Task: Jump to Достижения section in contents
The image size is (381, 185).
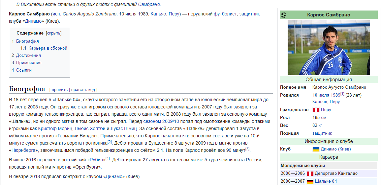Action: pyautogui.click(x=28, y=56)
